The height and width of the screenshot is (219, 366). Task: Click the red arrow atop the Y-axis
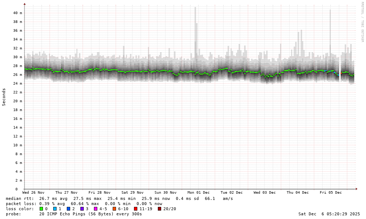(25, 4)
